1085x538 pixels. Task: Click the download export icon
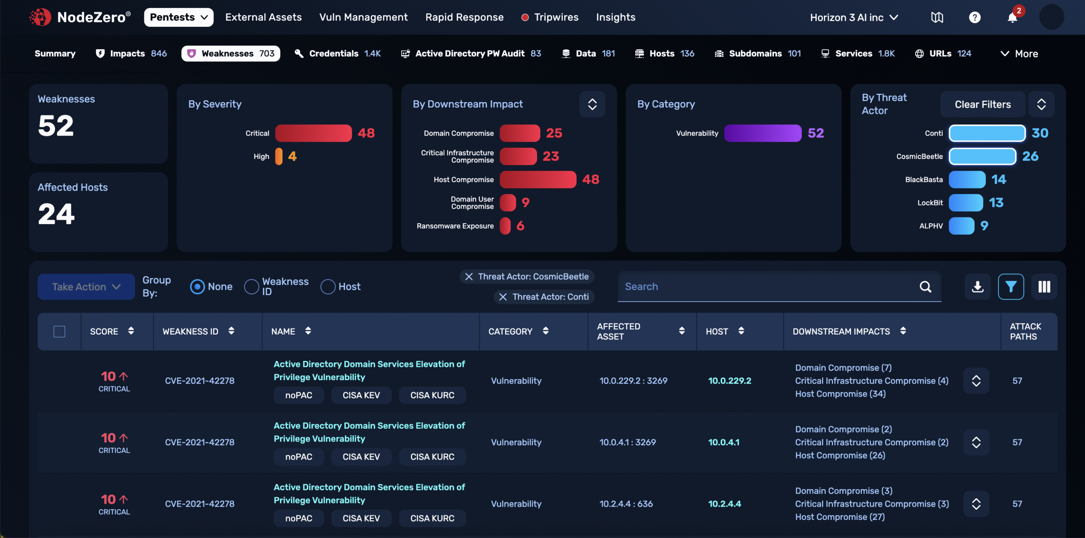pyautogui.click(x=977, y=287)
